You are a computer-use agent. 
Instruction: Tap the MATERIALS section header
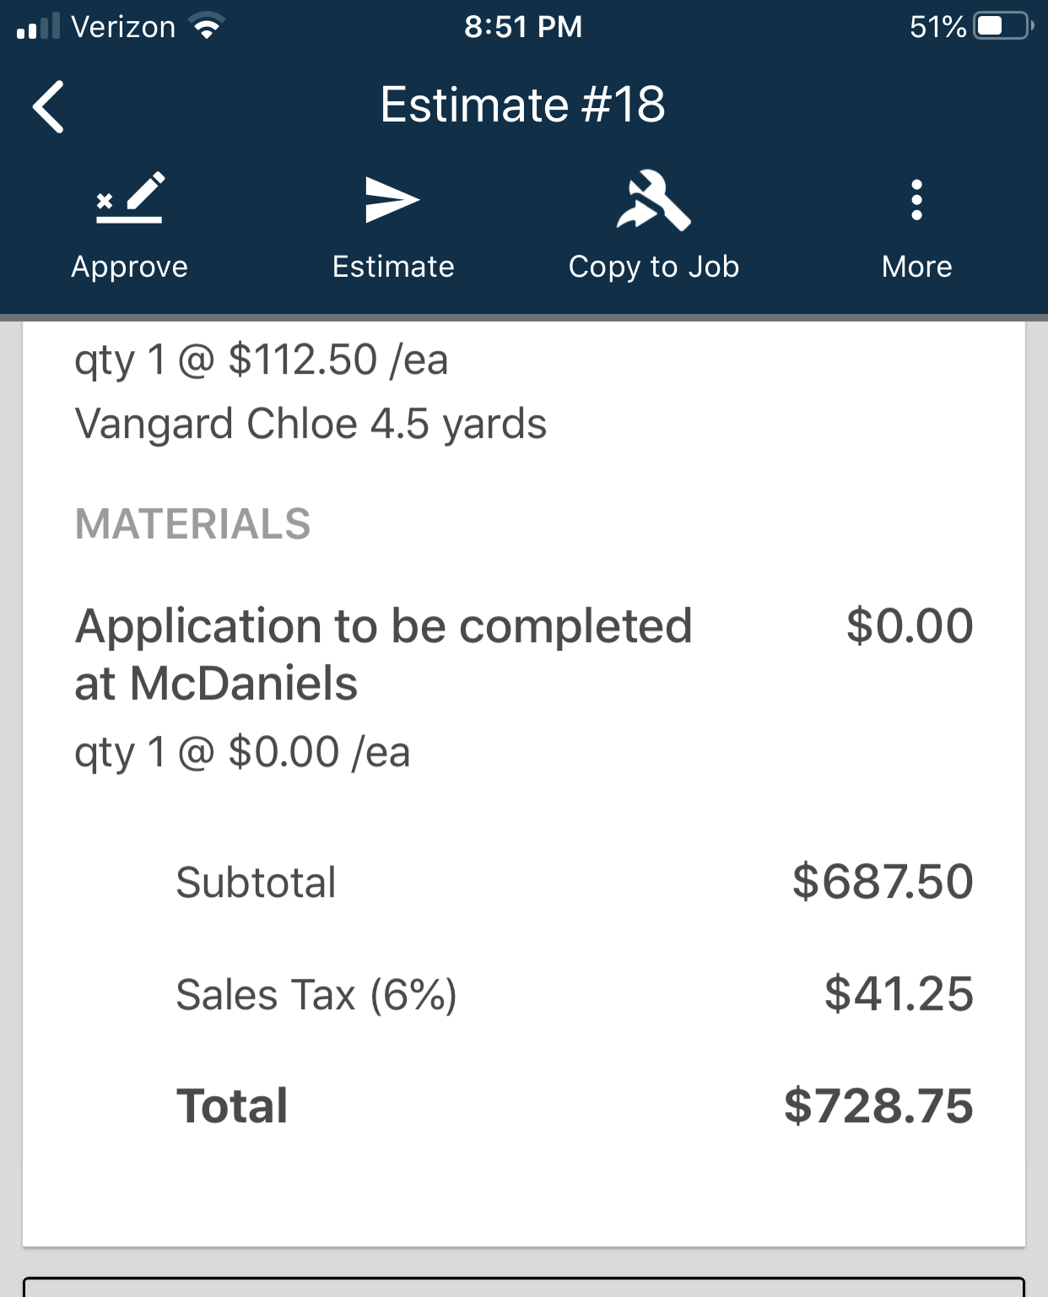pos(193,524)
